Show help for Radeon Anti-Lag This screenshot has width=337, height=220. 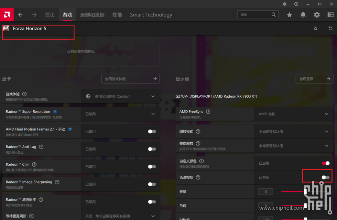(41, 147)
